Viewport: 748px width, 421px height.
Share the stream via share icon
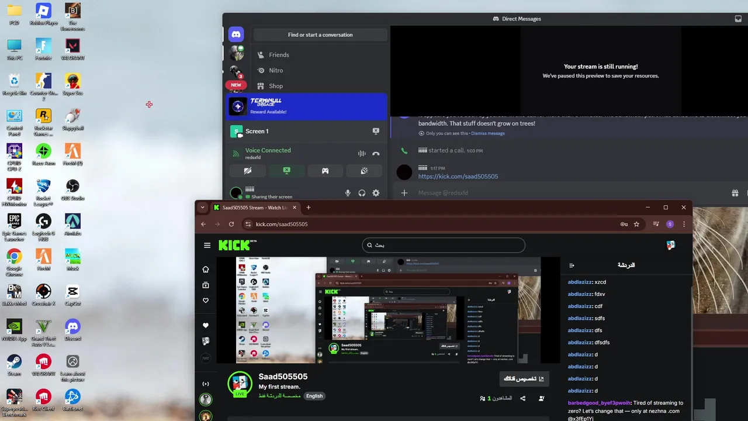(x=523, y=398)
